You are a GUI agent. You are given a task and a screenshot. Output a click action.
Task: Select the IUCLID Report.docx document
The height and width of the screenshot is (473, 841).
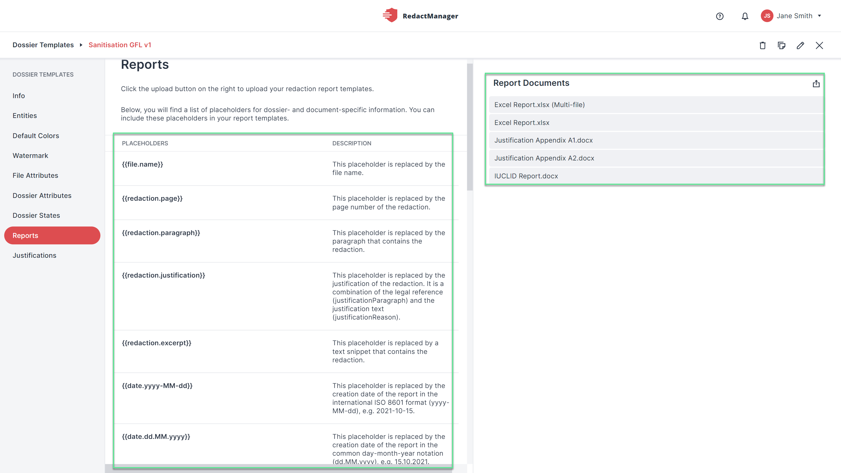656,176
